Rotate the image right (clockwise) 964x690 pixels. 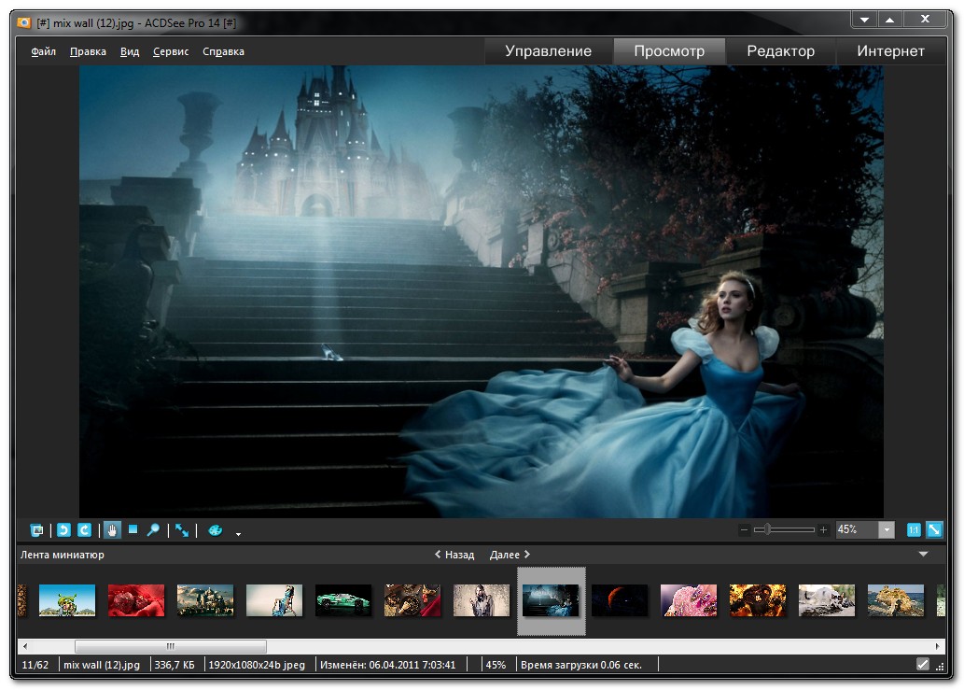pyautogui.click(x=85, y=530)
